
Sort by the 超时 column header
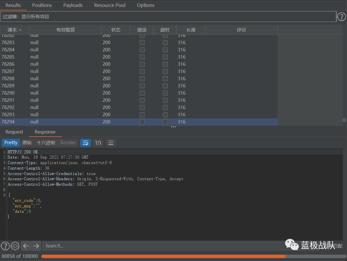[165, 30]
